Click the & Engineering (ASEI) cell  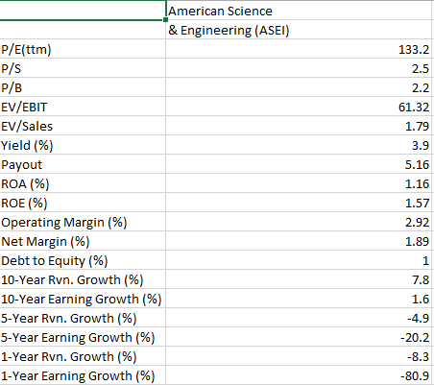(x=299, y=30)
